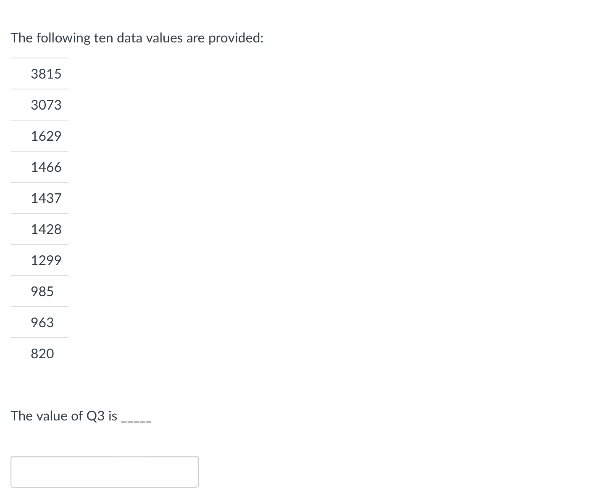Click the "Q3" label in the question
Viewport: 610px width, 499px height.
pos(95,416)
